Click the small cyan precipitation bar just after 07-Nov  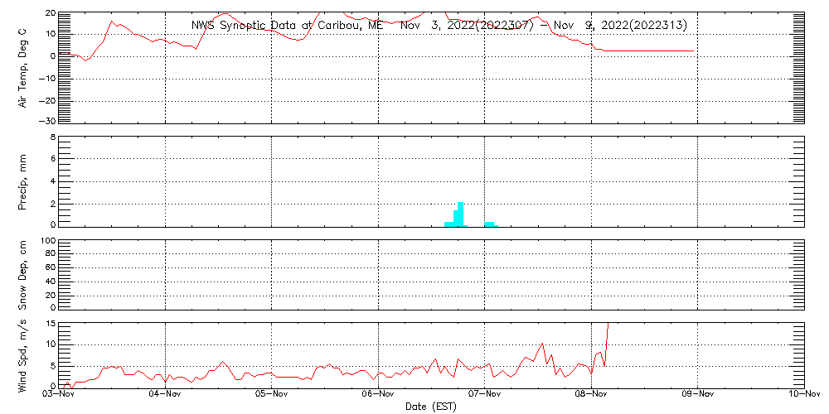click(490, 224)
